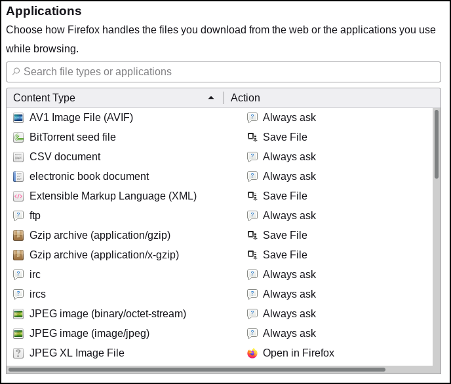The width and height of the screenshot is (451, 384).
Task: Click the JPEG XL Image File icon
Action: [x=18, y=353]
